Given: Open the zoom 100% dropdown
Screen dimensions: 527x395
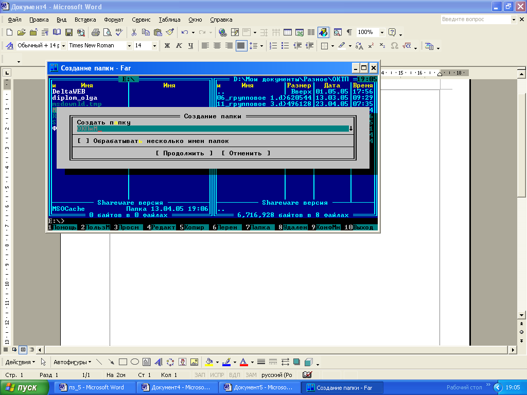Looking at the screenshot, I should tap(382, 32).
